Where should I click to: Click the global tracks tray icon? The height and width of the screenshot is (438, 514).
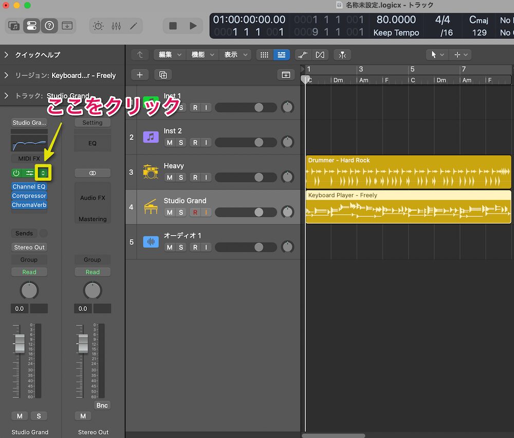[x=286, y=75]
